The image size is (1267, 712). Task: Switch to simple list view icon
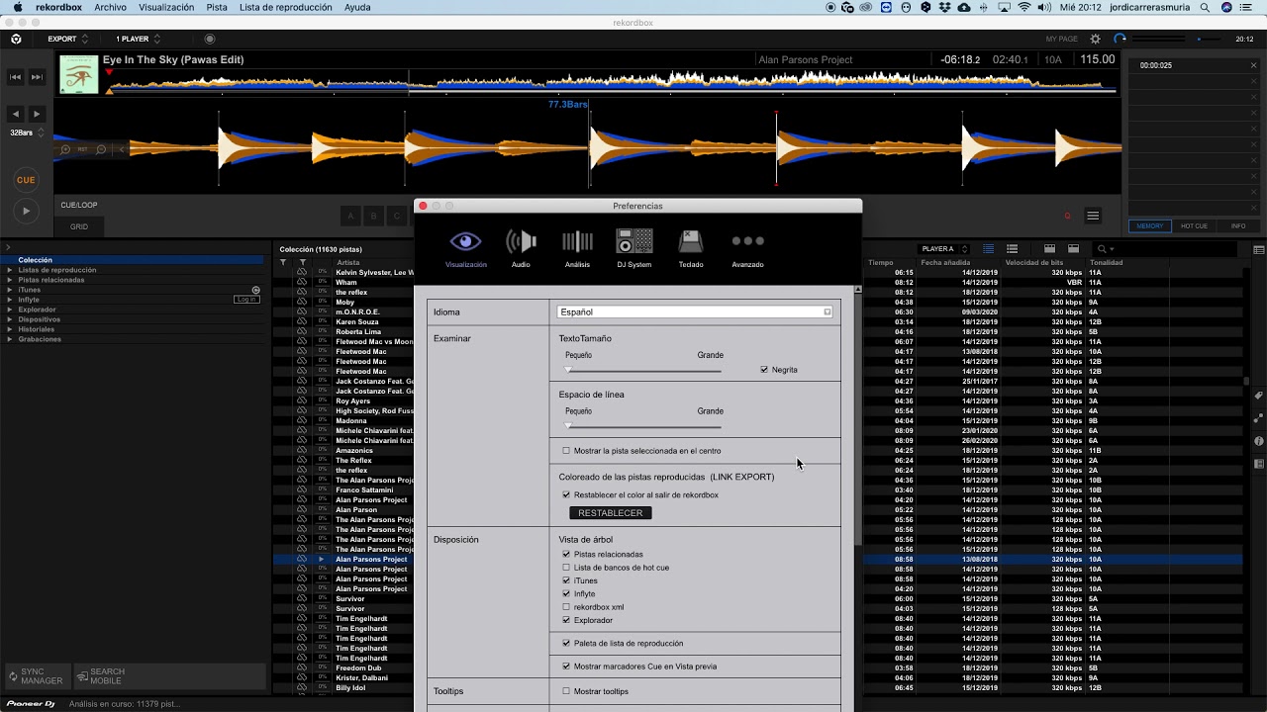coord(1012,249)
